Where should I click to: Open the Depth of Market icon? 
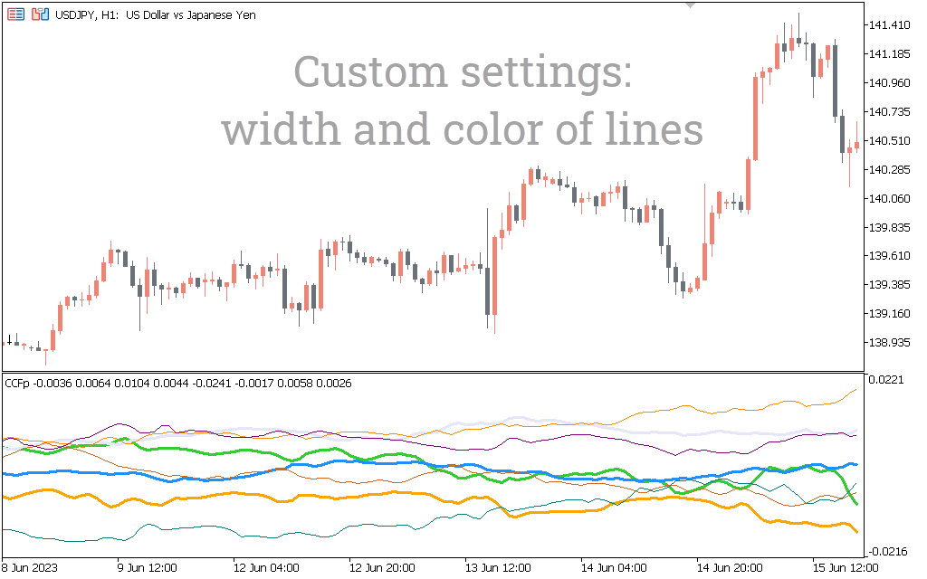(40, 15)
